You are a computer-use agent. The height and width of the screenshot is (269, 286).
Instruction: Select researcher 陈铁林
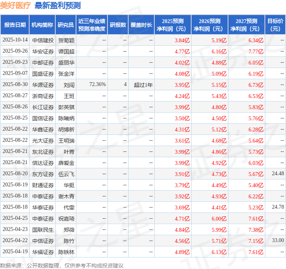tap(66, 252)
